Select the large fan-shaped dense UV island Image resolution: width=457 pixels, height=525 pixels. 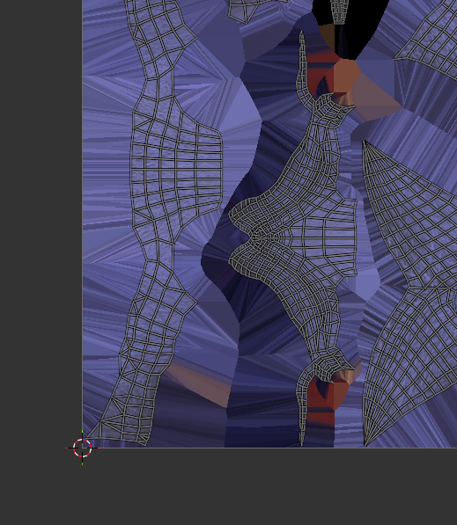click(410, 293)
